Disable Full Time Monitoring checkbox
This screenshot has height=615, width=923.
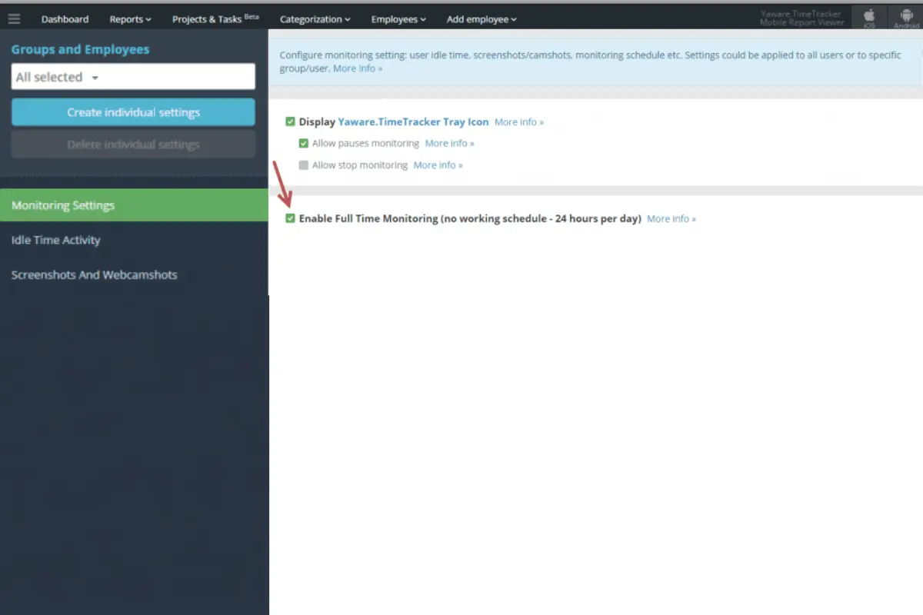[290, 218]
